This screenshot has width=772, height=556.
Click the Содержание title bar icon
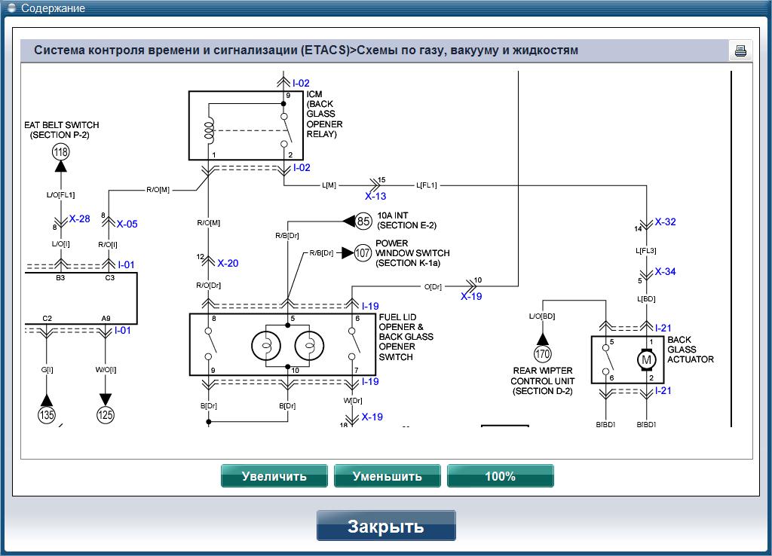tap(11, 8)
